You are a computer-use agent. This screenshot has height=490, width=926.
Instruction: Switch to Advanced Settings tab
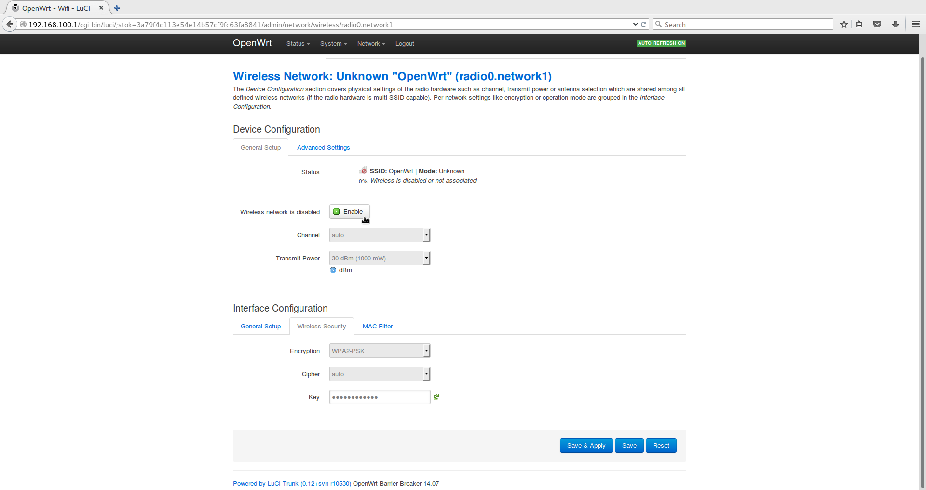pos(323,148)
